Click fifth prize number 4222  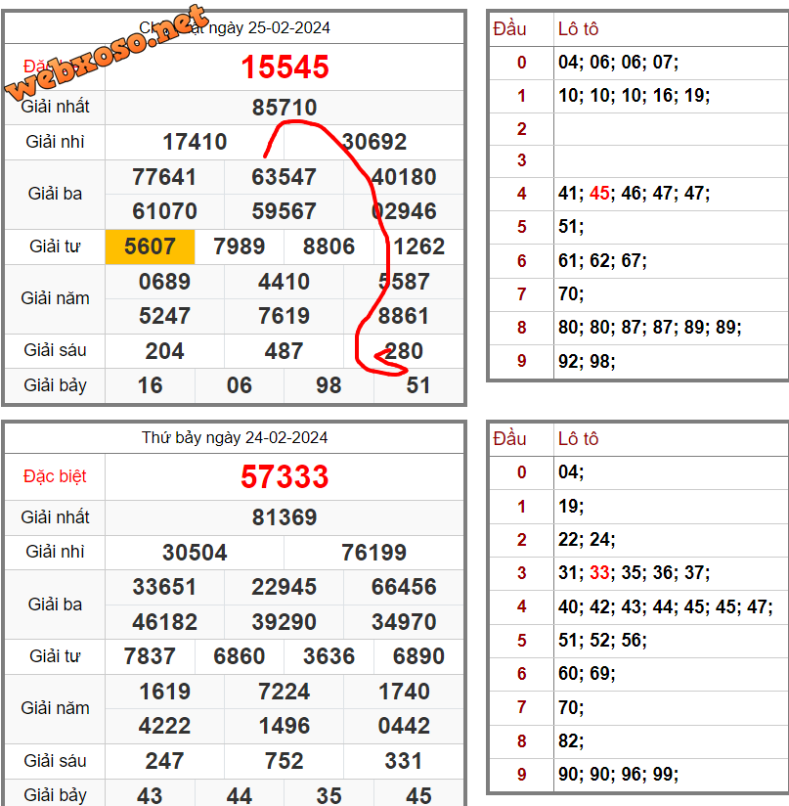[164, 726]
